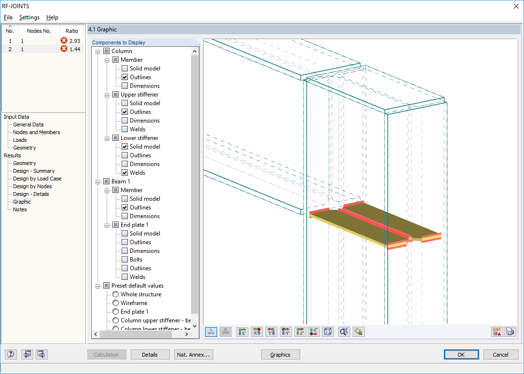Set view in -X' direction

[257, 332]
